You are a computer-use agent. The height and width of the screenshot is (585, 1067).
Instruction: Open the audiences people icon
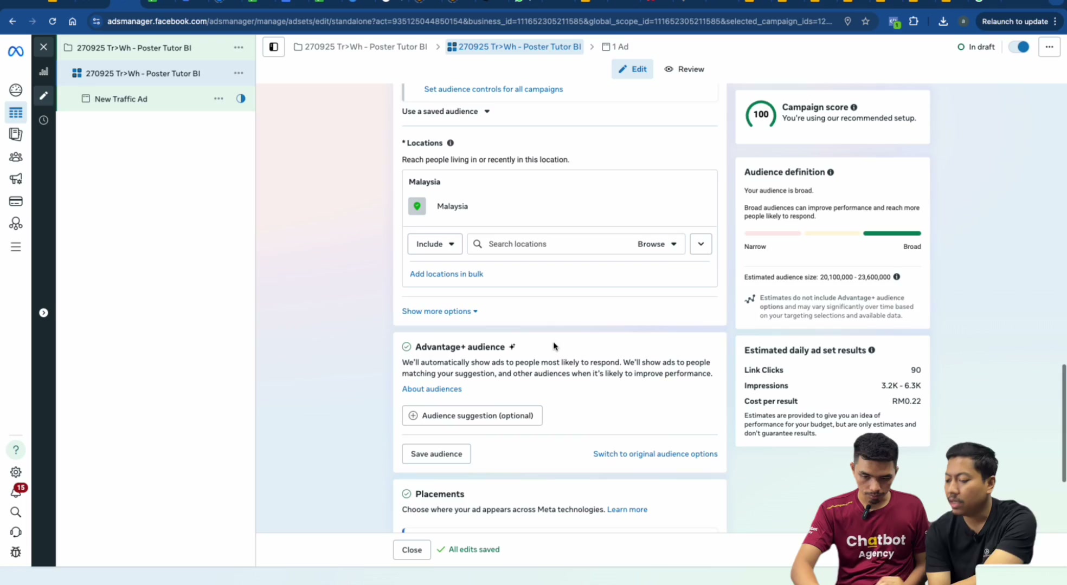tap(16, 157)
